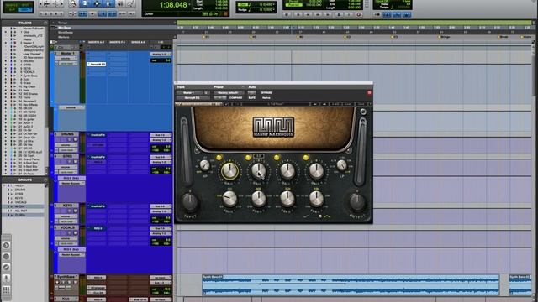Viewport: 538px width, 302px height.
Task: Select the Scrubber speaker tool
Action: (x=119, y=3)
